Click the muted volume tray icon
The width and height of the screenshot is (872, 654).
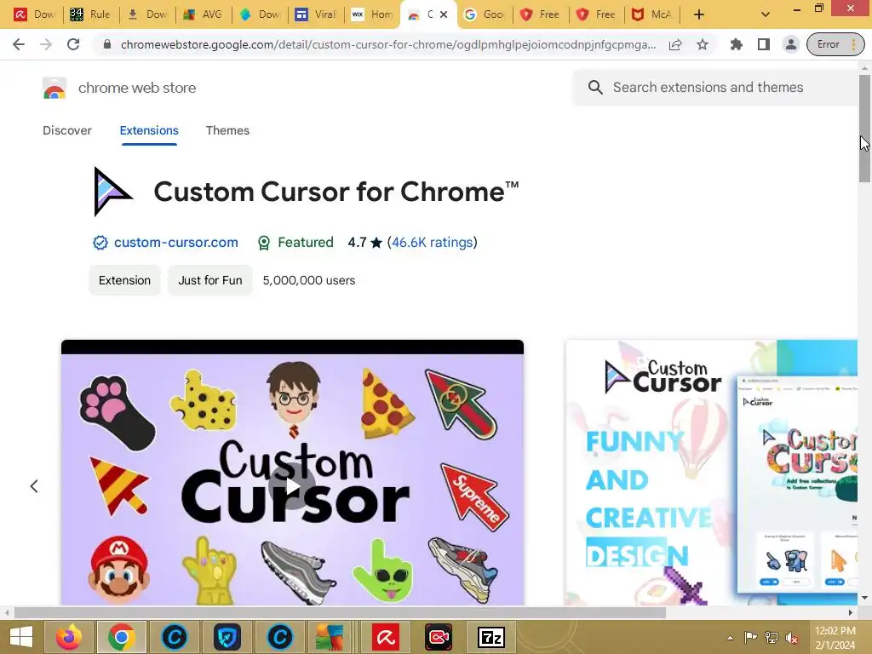pyautogui.click(x=791, y=638)
